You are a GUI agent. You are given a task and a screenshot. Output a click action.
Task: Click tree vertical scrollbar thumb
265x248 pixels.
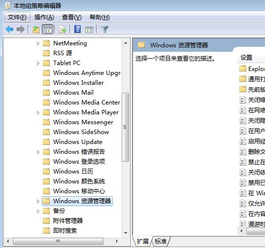(x=126, y=127)
